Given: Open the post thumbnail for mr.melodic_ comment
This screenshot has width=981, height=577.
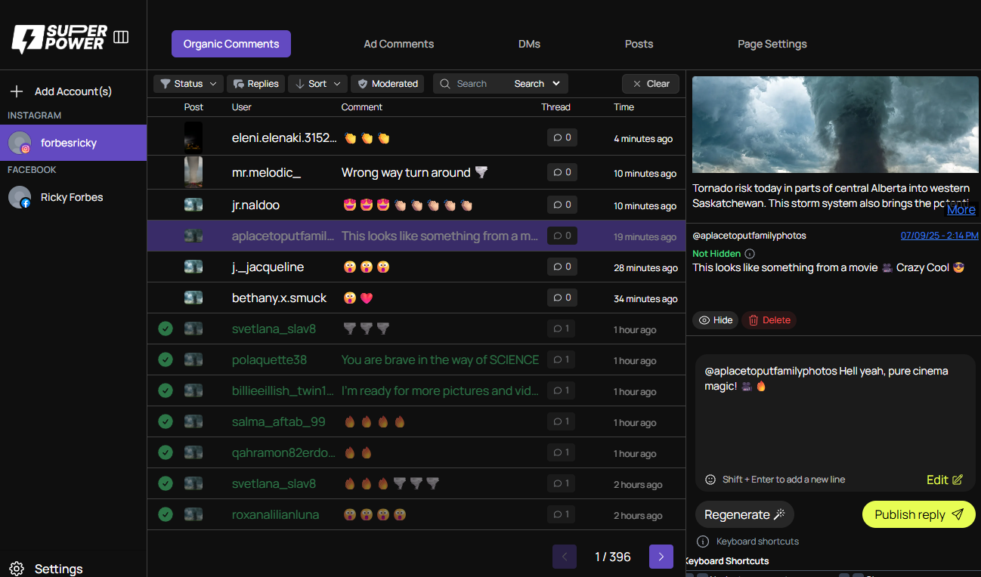Looking at the screenshot, I should (x=193, y=172).
